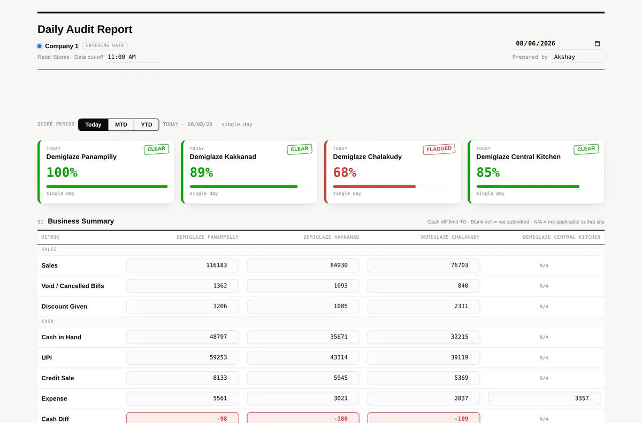Switch score period to MTD
642x423 pixels.
point(121,124)
